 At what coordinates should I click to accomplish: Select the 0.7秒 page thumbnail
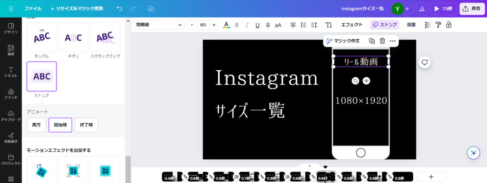pyautogui.click(x=249, y=177)
